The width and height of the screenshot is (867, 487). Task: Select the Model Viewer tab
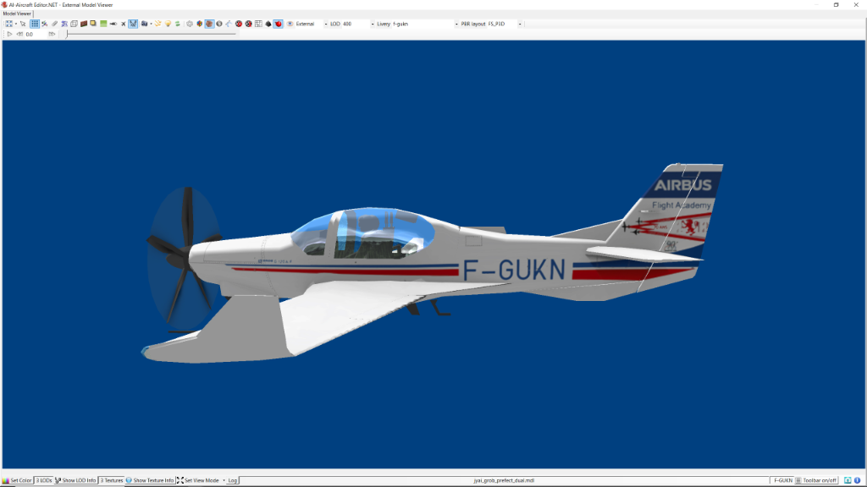point(17,14)
